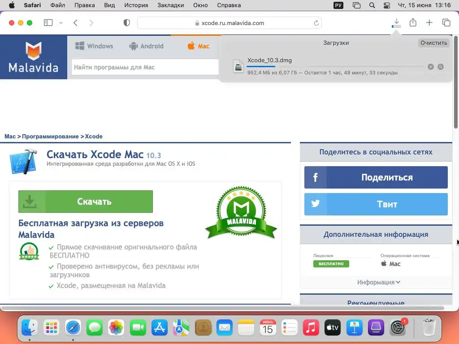Open the История menu

(136, 5)
